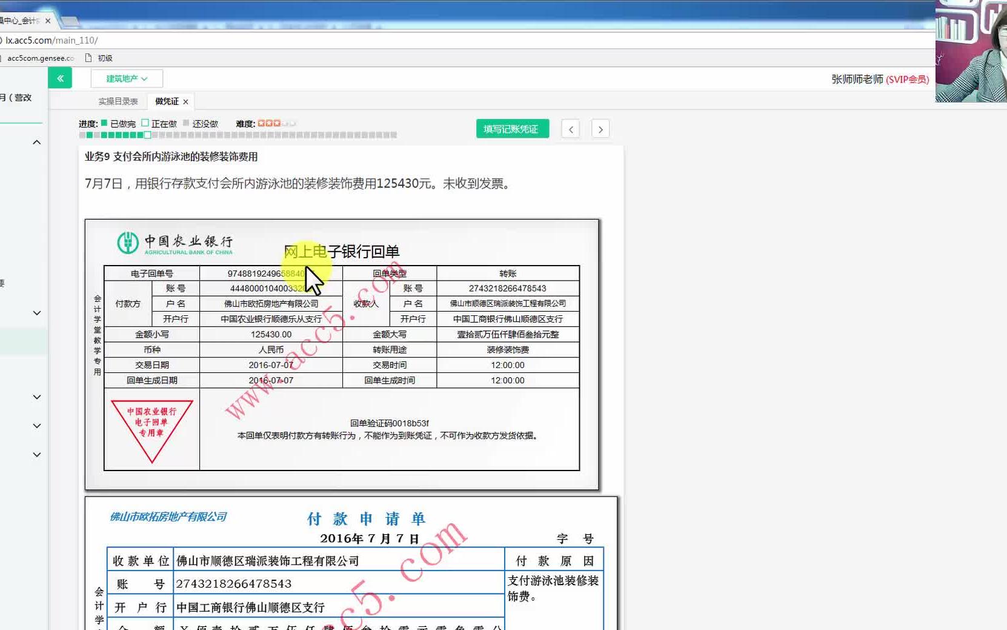The image size is (1007, 630).
Task: Expand the bottom sidebar section chevron
Action: [36, 454]
